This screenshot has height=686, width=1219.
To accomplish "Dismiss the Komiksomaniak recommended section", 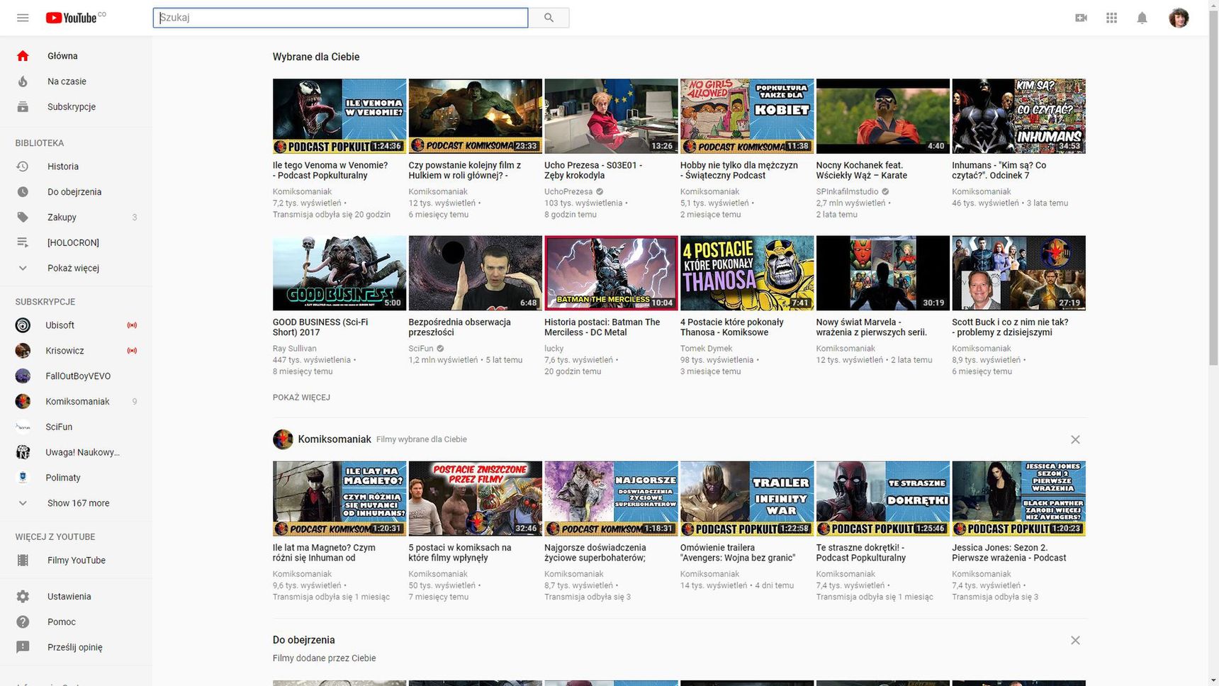I will (1075, 439).
